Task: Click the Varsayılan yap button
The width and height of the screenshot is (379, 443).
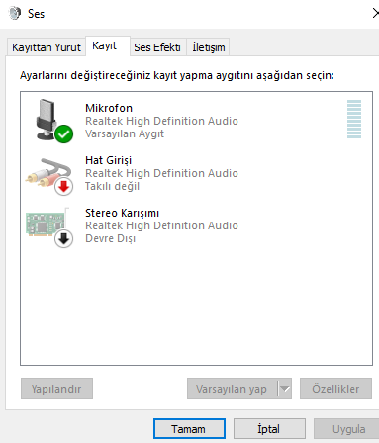Action: click(233, 389)
